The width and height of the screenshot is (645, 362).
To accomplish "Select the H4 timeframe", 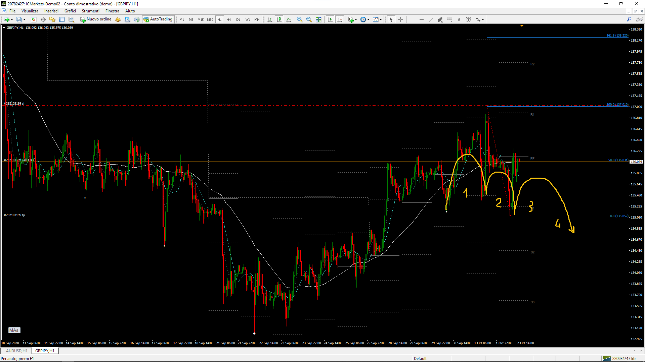I will coord(229,19).
